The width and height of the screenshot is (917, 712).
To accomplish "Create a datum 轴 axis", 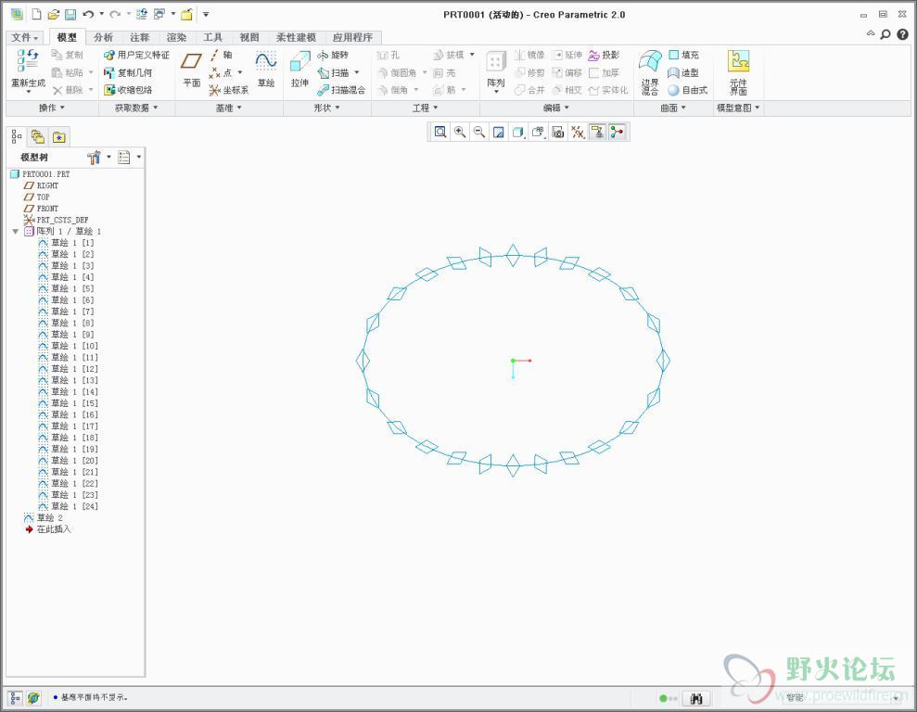I will tap(221, 55).
